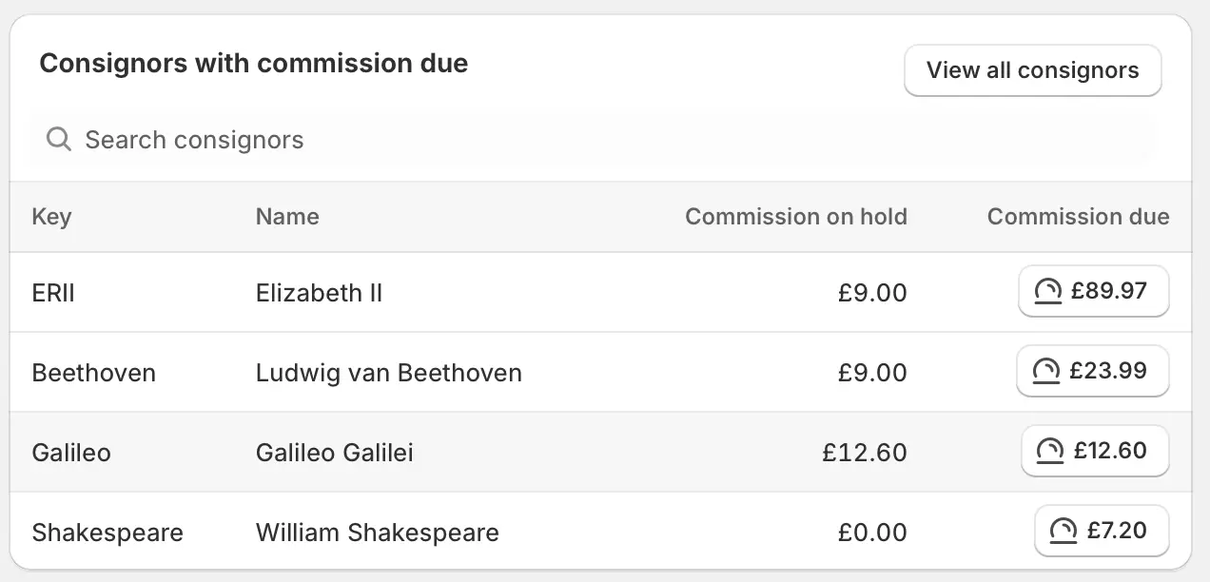Open the Galileo Galilei consignor row
This screenshot has height=582, width=1210.
(334, 453)
